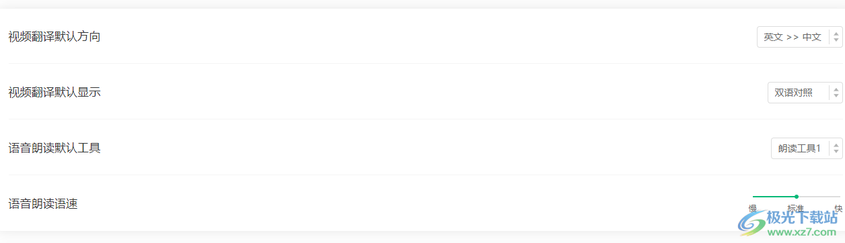845x243 pixels.
Task: Expand the 双语对照 display mode dropdown
Action: [x=805, y=93]
